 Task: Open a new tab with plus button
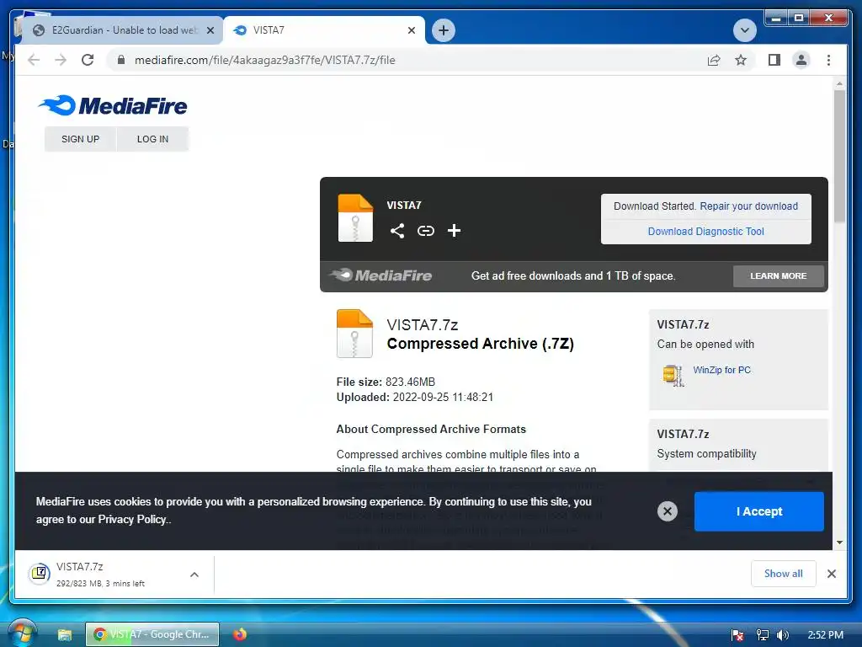pyautogui.click(x=444, y=30)
